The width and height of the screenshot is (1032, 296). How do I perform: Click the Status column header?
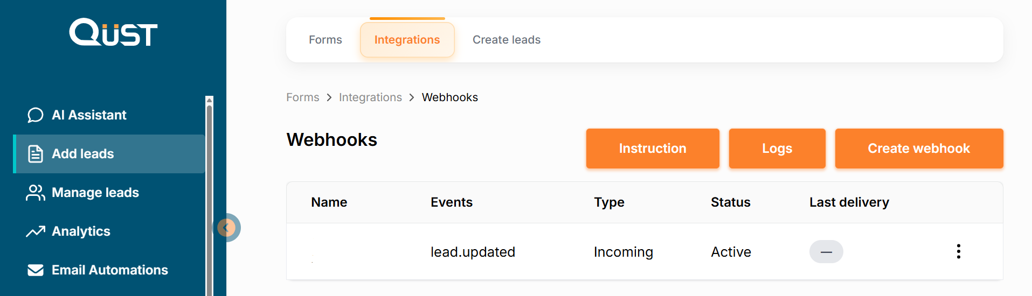[730, 202]
